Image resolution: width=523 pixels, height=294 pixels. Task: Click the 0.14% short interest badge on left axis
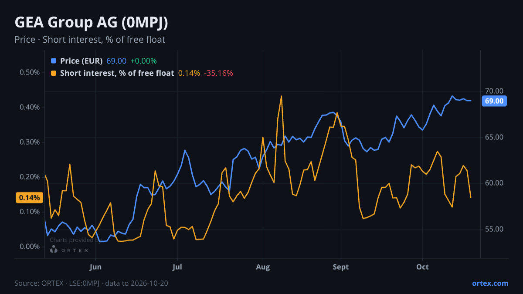tap(30, 198)
